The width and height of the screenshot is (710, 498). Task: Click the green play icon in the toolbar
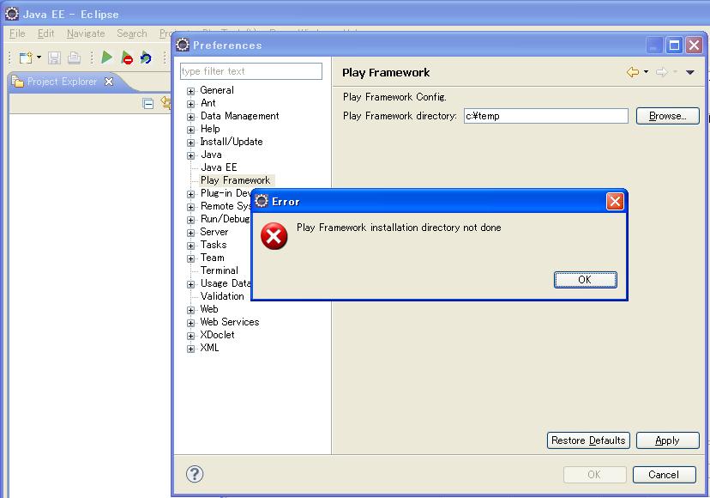(x=107, y=58)
